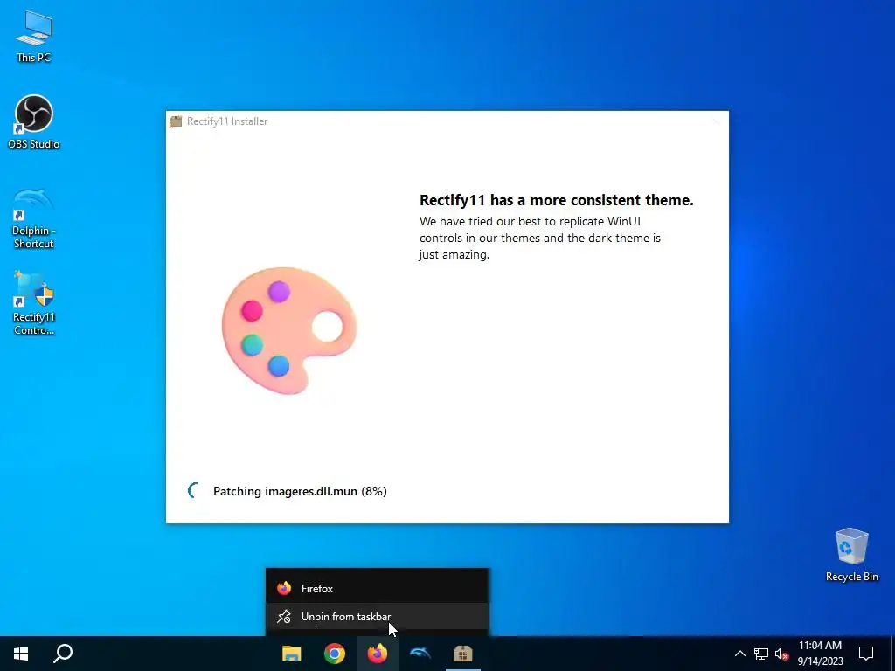
Task: Open the This PC desktop icon
Action: [34, 35]
